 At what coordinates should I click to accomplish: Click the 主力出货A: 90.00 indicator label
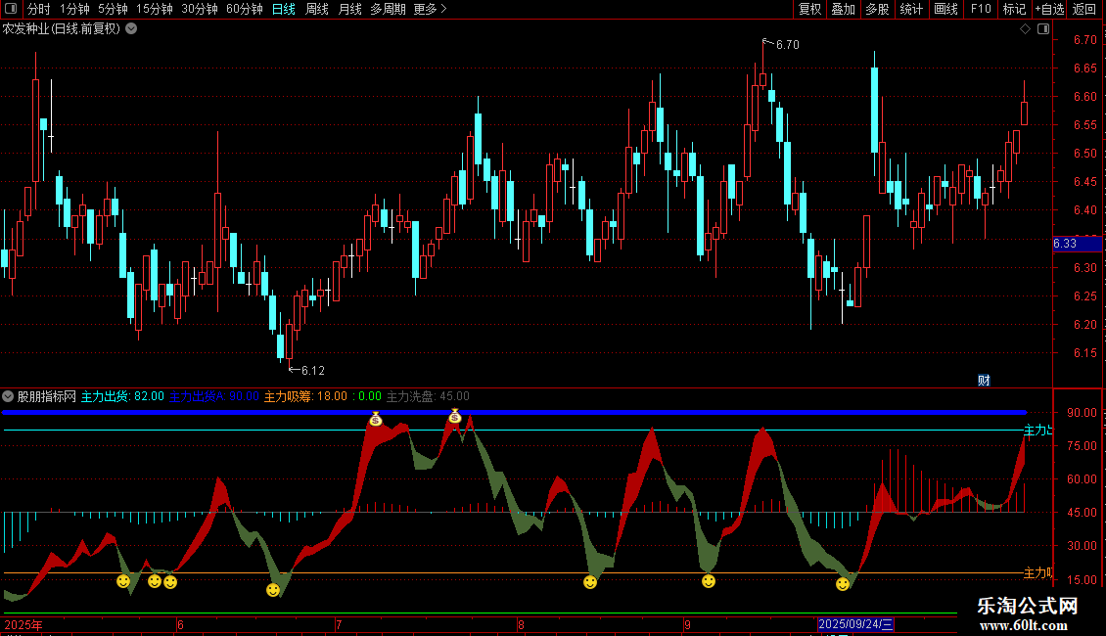(x=214, y=397)
